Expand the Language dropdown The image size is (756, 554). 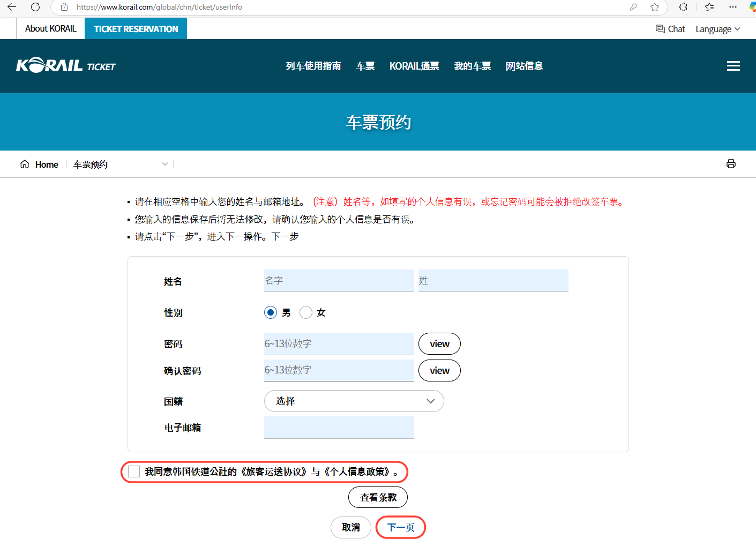[717, 29]
